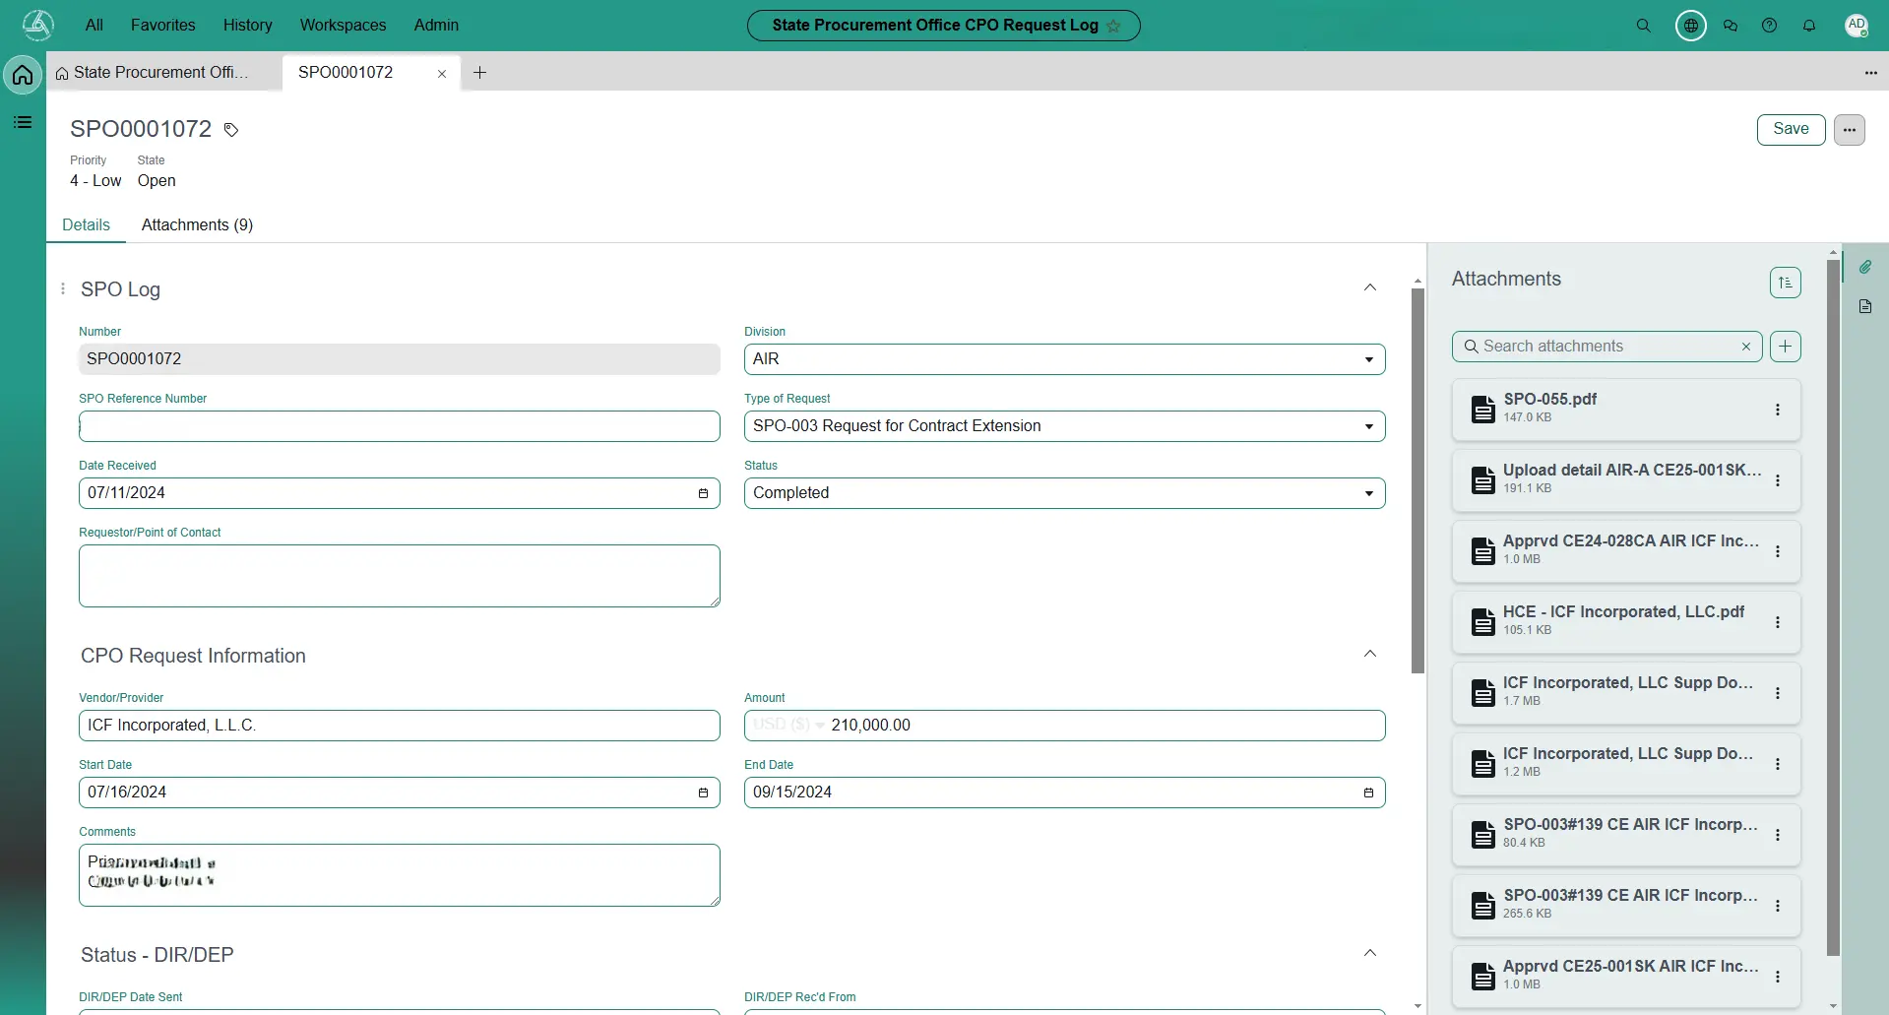Open tab bar overflow ellipsis menu
Image resolution: width=1889 pixels, height=1015 pixels.
click(1870, 73)
